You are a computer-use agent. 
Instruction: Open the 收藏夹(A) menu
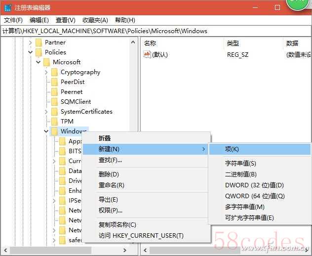(95, 20)
